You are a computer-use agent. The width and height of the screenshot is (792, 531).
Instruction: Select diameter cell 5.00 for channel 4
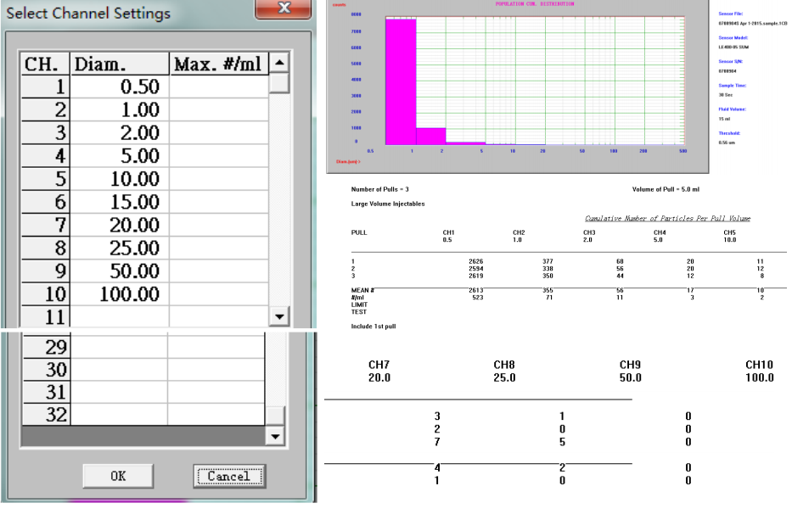point(120,155)
